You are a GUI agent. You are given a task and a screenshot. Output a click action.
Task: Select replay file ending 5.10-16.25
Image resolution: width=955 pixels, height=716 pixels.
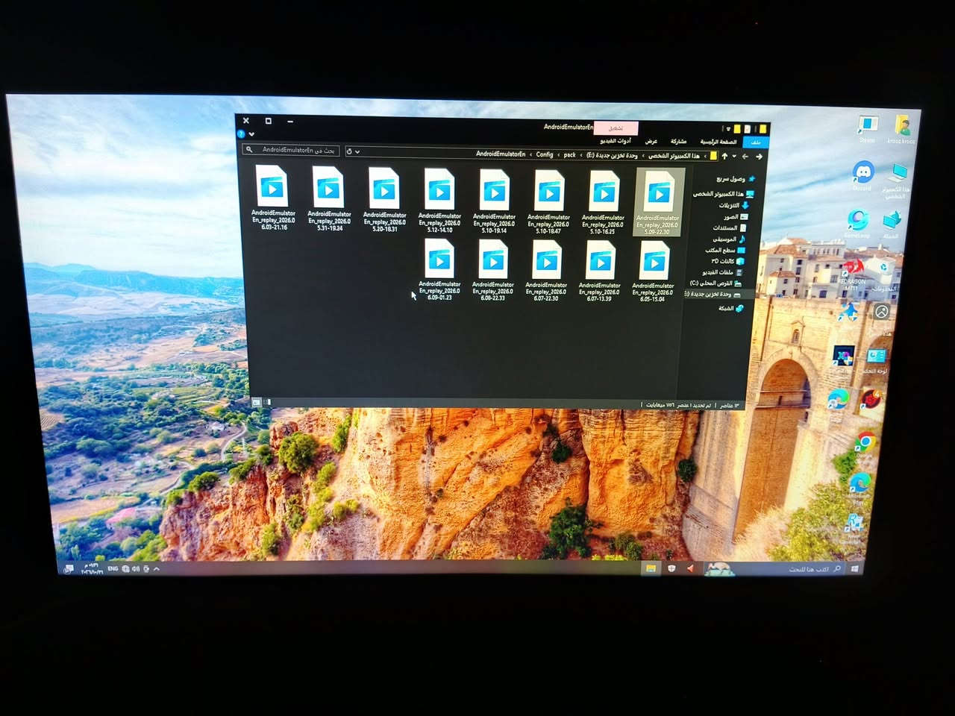603,201
